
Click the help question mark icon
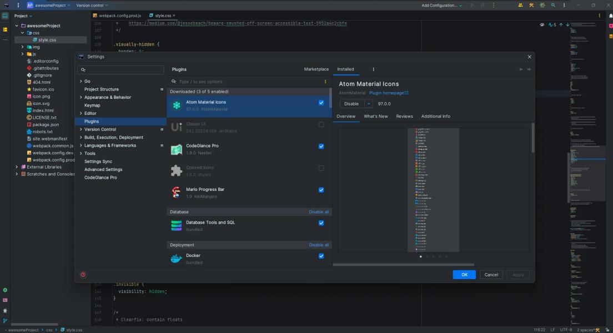[x=83, y=275]
